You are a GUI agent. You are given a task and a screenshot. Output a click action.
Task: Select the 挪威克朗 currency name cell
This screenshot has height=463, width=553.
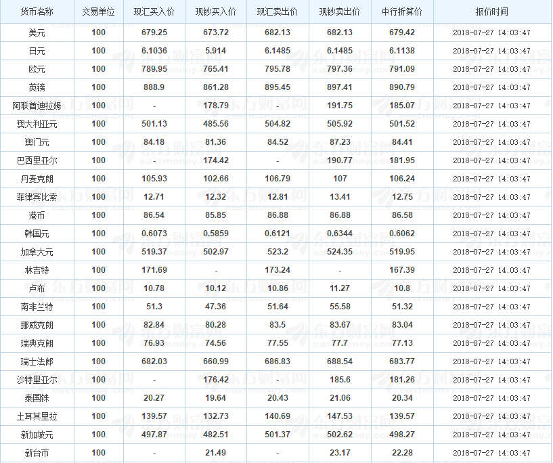(37, 325)
